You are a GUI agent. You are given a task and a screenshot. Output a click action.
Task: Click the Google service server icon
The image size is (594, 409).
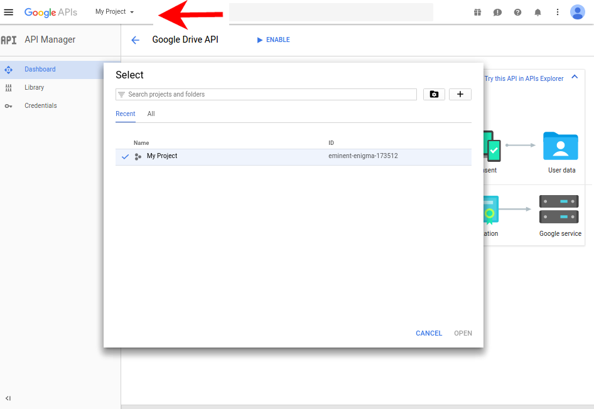coord(559,210)
